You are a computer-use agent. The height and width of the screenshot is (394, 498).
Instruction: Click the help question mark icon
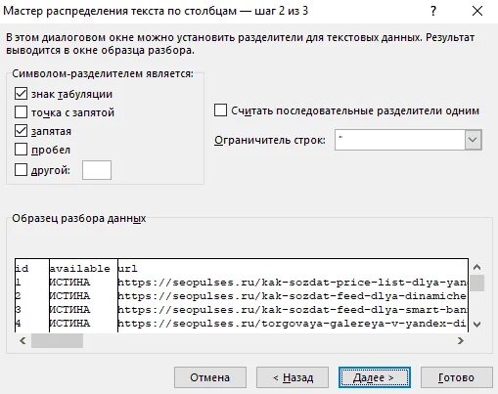click(433, 12)
